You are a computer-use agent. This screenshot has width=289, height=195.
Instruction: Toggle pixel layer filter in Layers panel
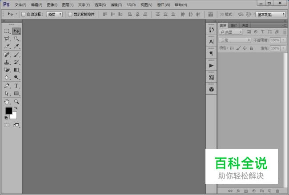pyautogui.click(x=249, y=32)
